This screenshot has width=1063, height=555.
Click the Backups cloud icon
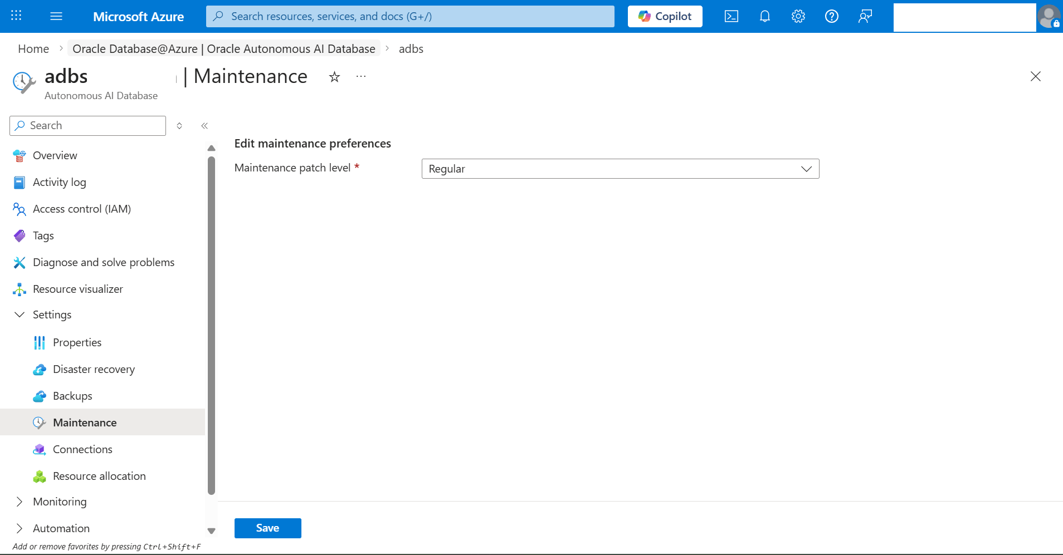tap(40, 396)
